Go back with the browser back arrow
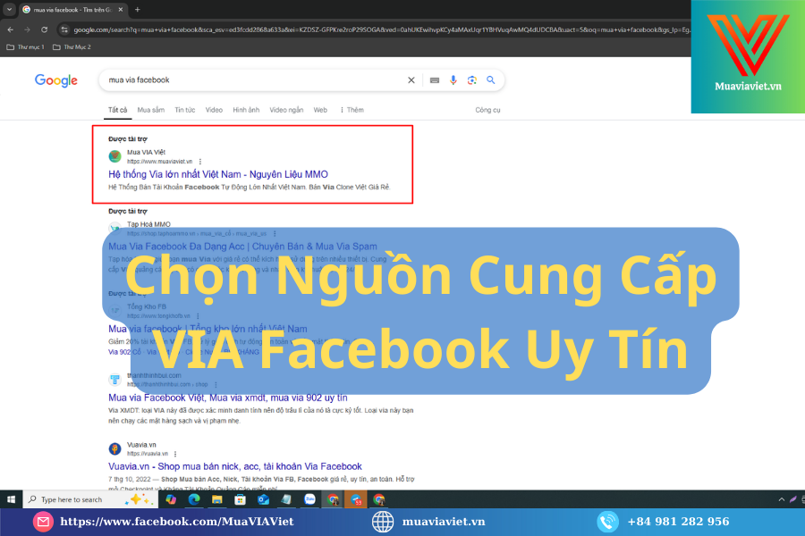 coord(10,29)
